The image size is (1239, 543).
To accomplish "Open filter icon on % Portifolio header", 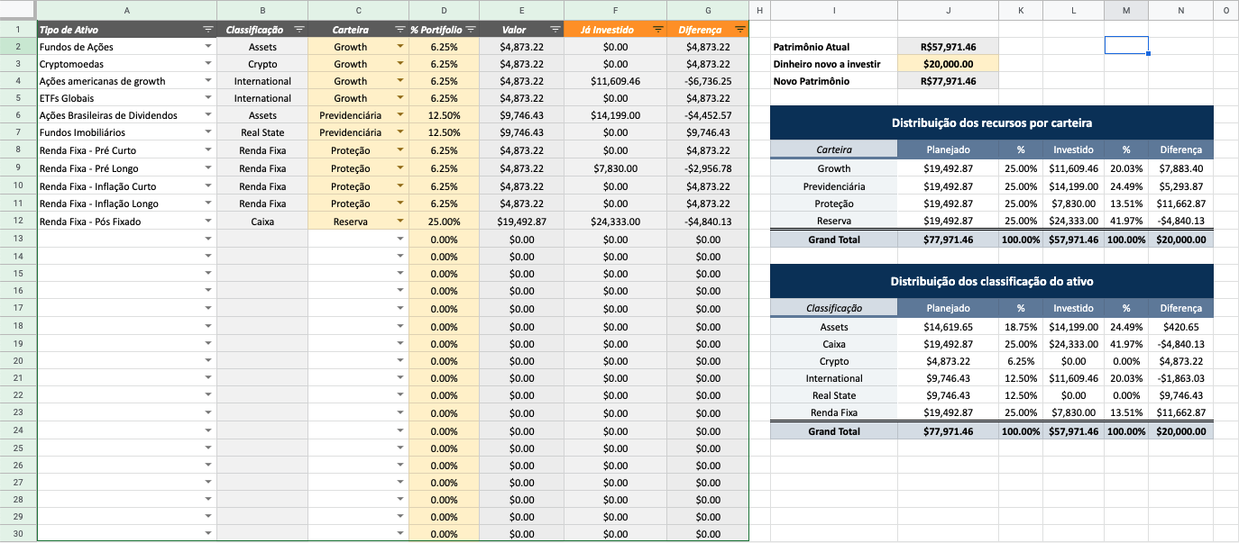I will pyautogui.click(x=470, y=30).
